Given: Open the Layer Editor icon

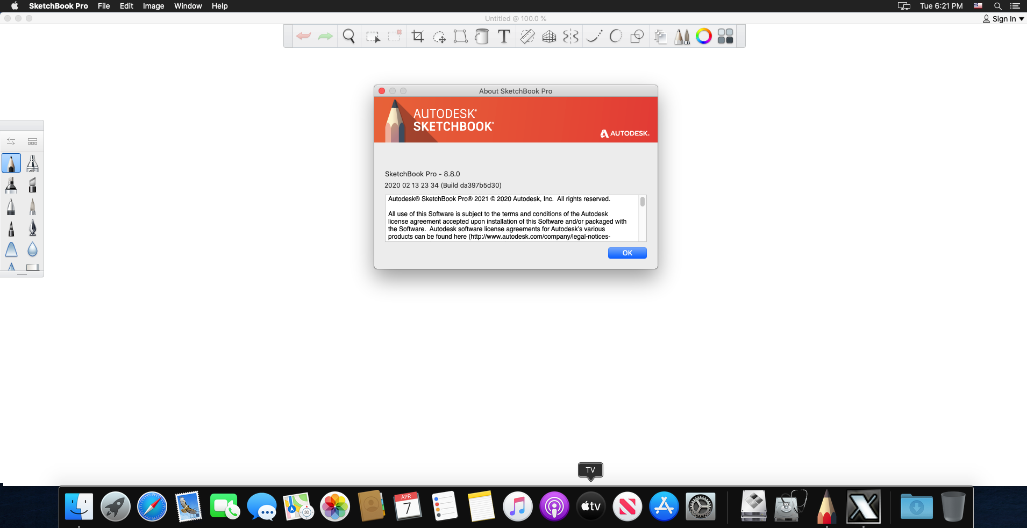Looking at the screenshot, I should tap(660, 37).
